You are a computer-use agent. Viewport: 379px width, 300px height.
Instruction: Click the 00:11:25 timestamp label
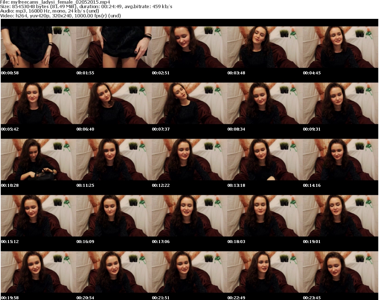click(x=85, y=185)
